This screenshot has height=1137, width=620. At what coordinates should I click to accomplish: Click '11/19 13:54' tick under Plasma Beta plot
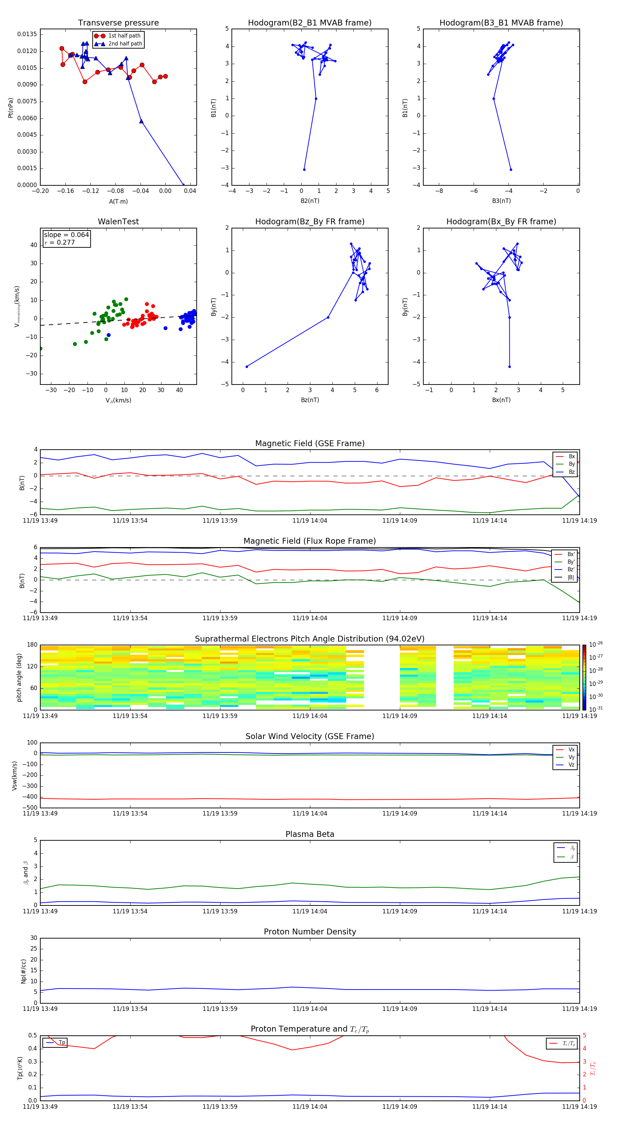[130, 911]
